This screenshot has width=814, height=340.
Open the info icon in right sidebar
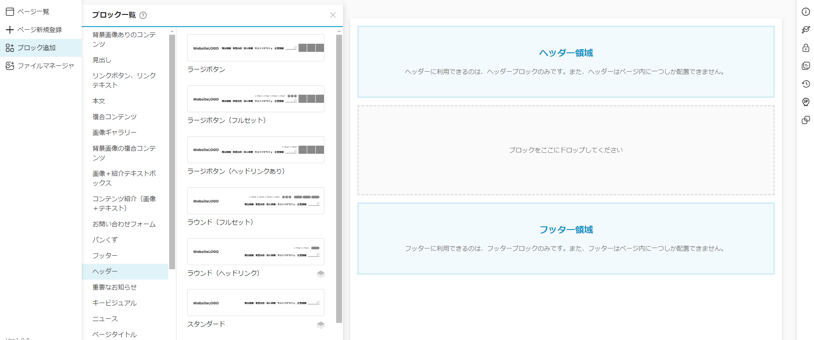pyautogui.click(x=805, y=12)
